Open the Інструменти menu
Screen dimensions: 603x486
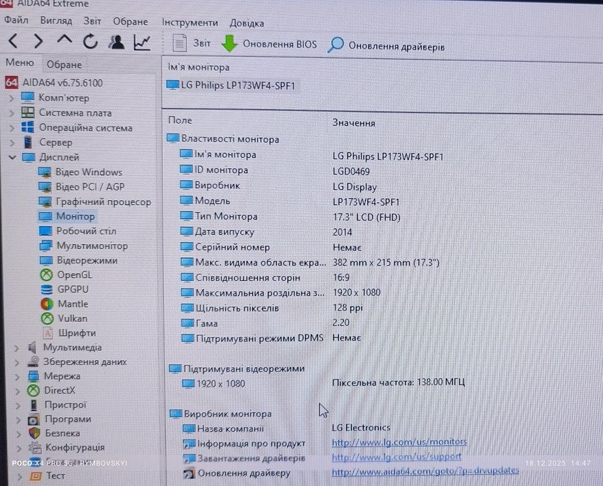[190, 22]
